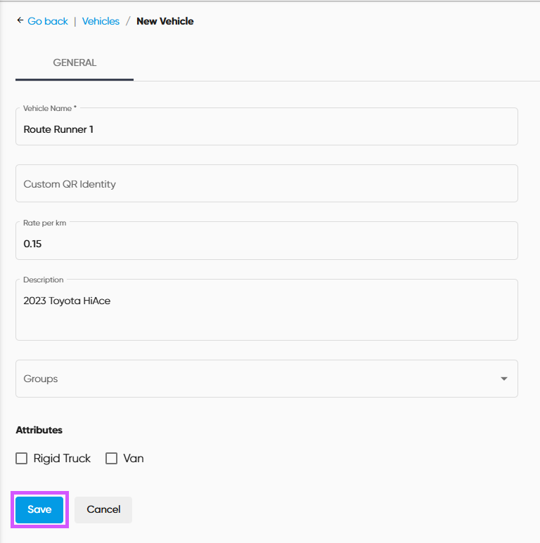Tick the Rigid Truck checkbox

click(22, 459)
